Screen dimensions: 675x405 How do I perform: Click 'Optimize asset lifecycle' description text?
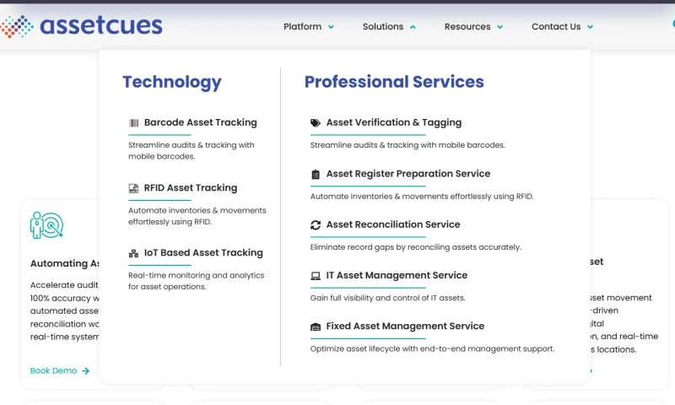pyautogui.click(x=432, y=349)
